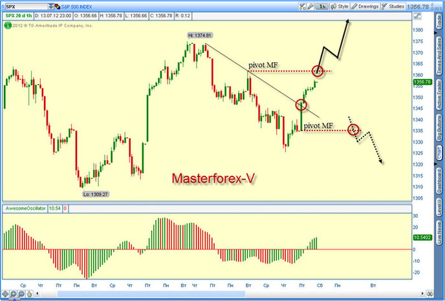
Task: Click the last price 1356.78 in header
Action: click(x=418, y=6)
